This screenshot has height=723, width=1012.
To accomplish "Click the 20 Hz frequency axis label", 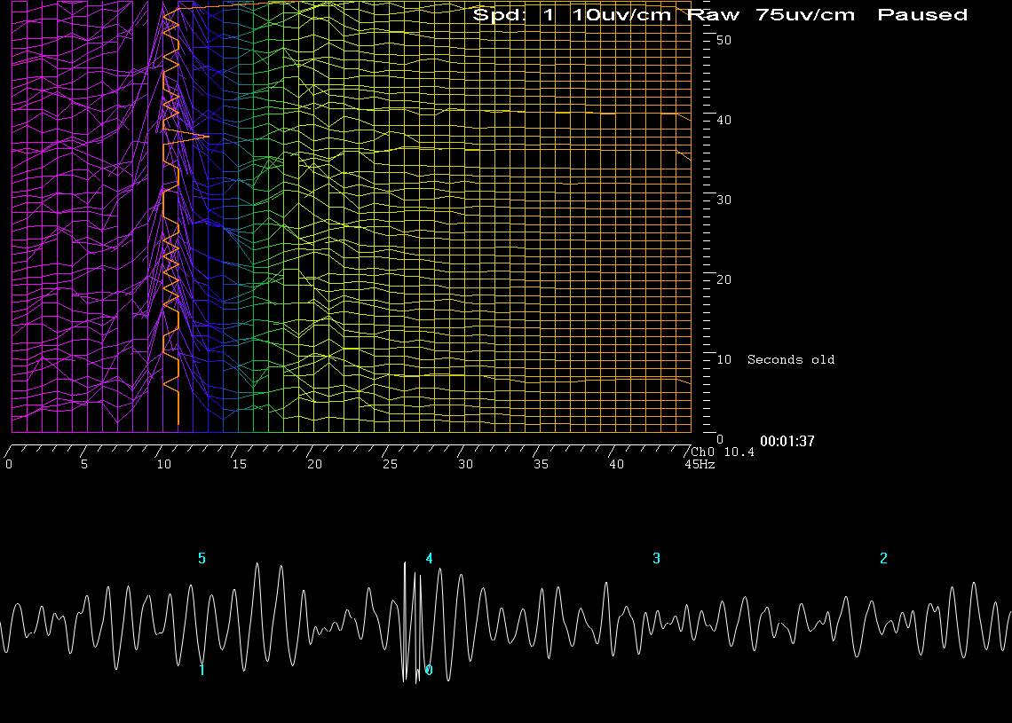I will [314, 464].
